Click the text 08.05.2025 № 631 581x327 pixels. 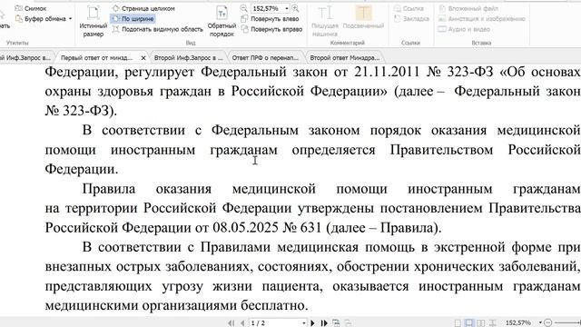pyautogui.click(x=267, y=227)
